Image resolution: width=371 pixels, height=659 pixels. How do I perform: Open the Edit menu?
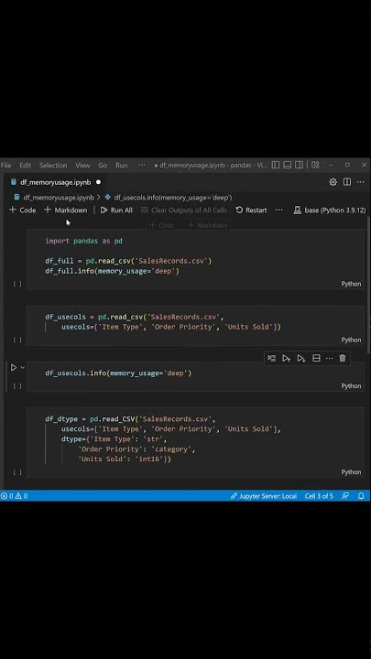[x=26, y=165]
